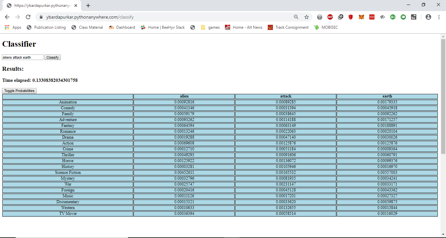The width and height of the screenshot is (446, 238).
Task: Open the Home - Alt News bookmark
Action: click(244, 27)
